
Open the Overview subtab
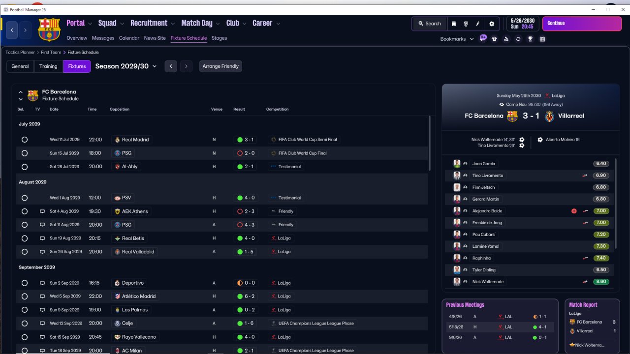pos(77,38)
